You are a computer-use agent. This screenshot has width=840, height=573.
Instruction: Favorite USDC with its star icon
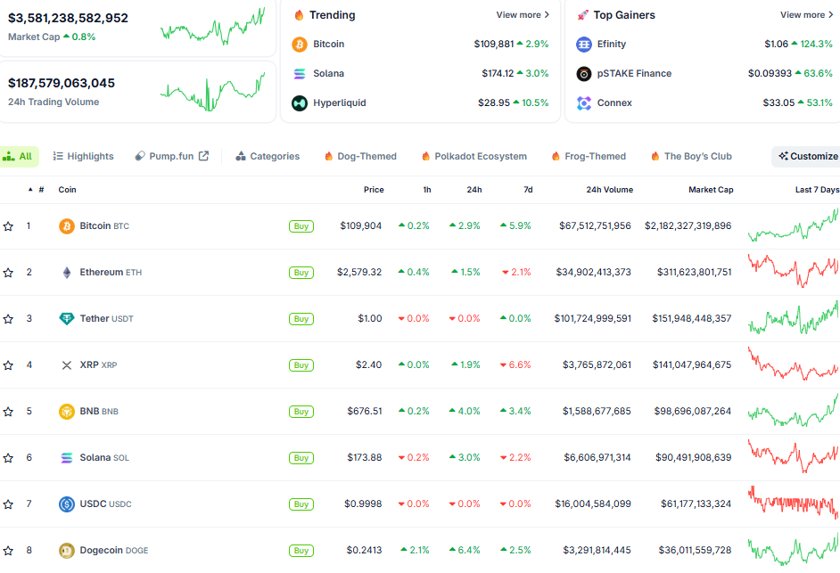8,504
